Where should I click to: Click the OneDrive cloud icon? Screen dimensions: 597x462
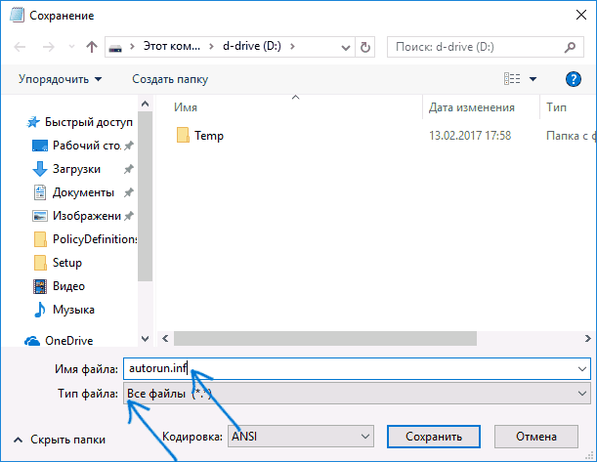click(x=32, y=341)
